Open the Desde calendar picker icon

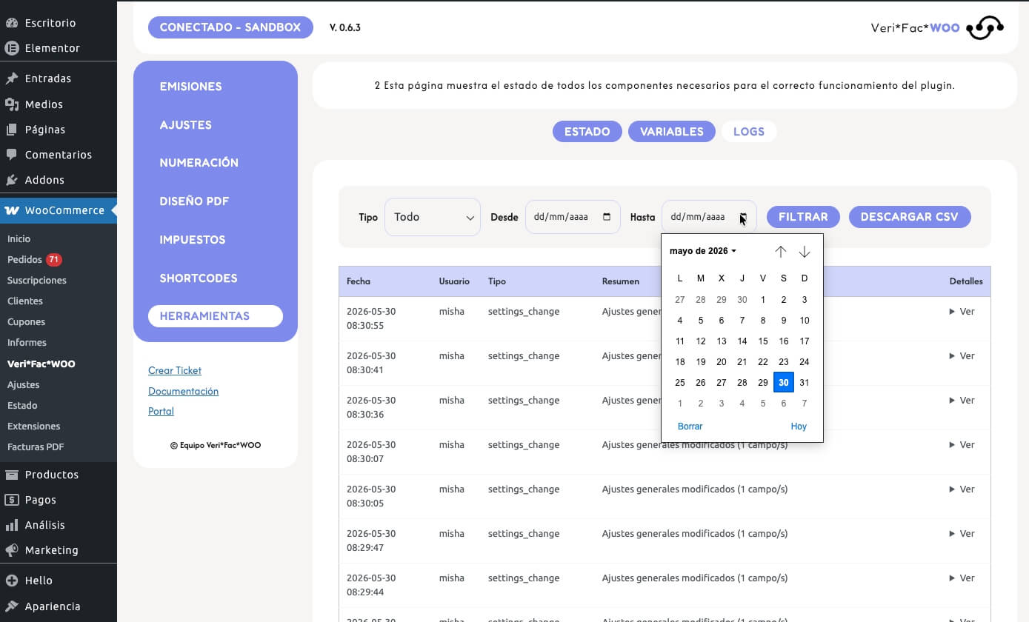tap(607, 217)
